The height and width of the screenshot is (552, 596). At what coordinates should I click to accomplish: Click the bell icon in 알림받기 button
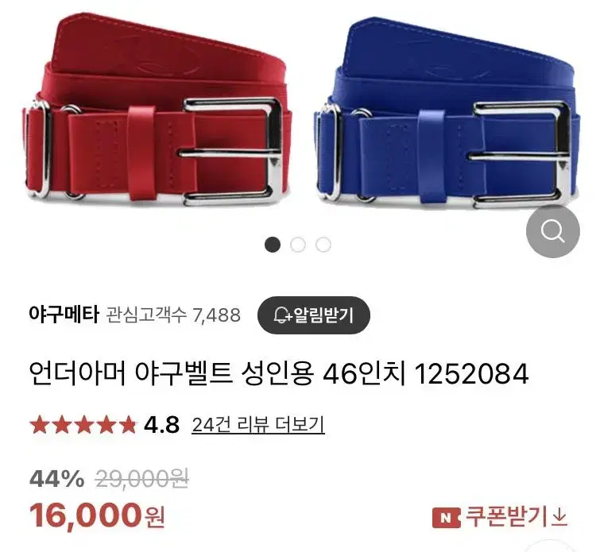(282, 315)
